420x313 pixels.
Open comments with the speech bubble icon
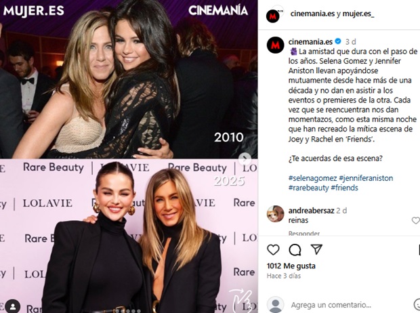click(x=295, y=250)
